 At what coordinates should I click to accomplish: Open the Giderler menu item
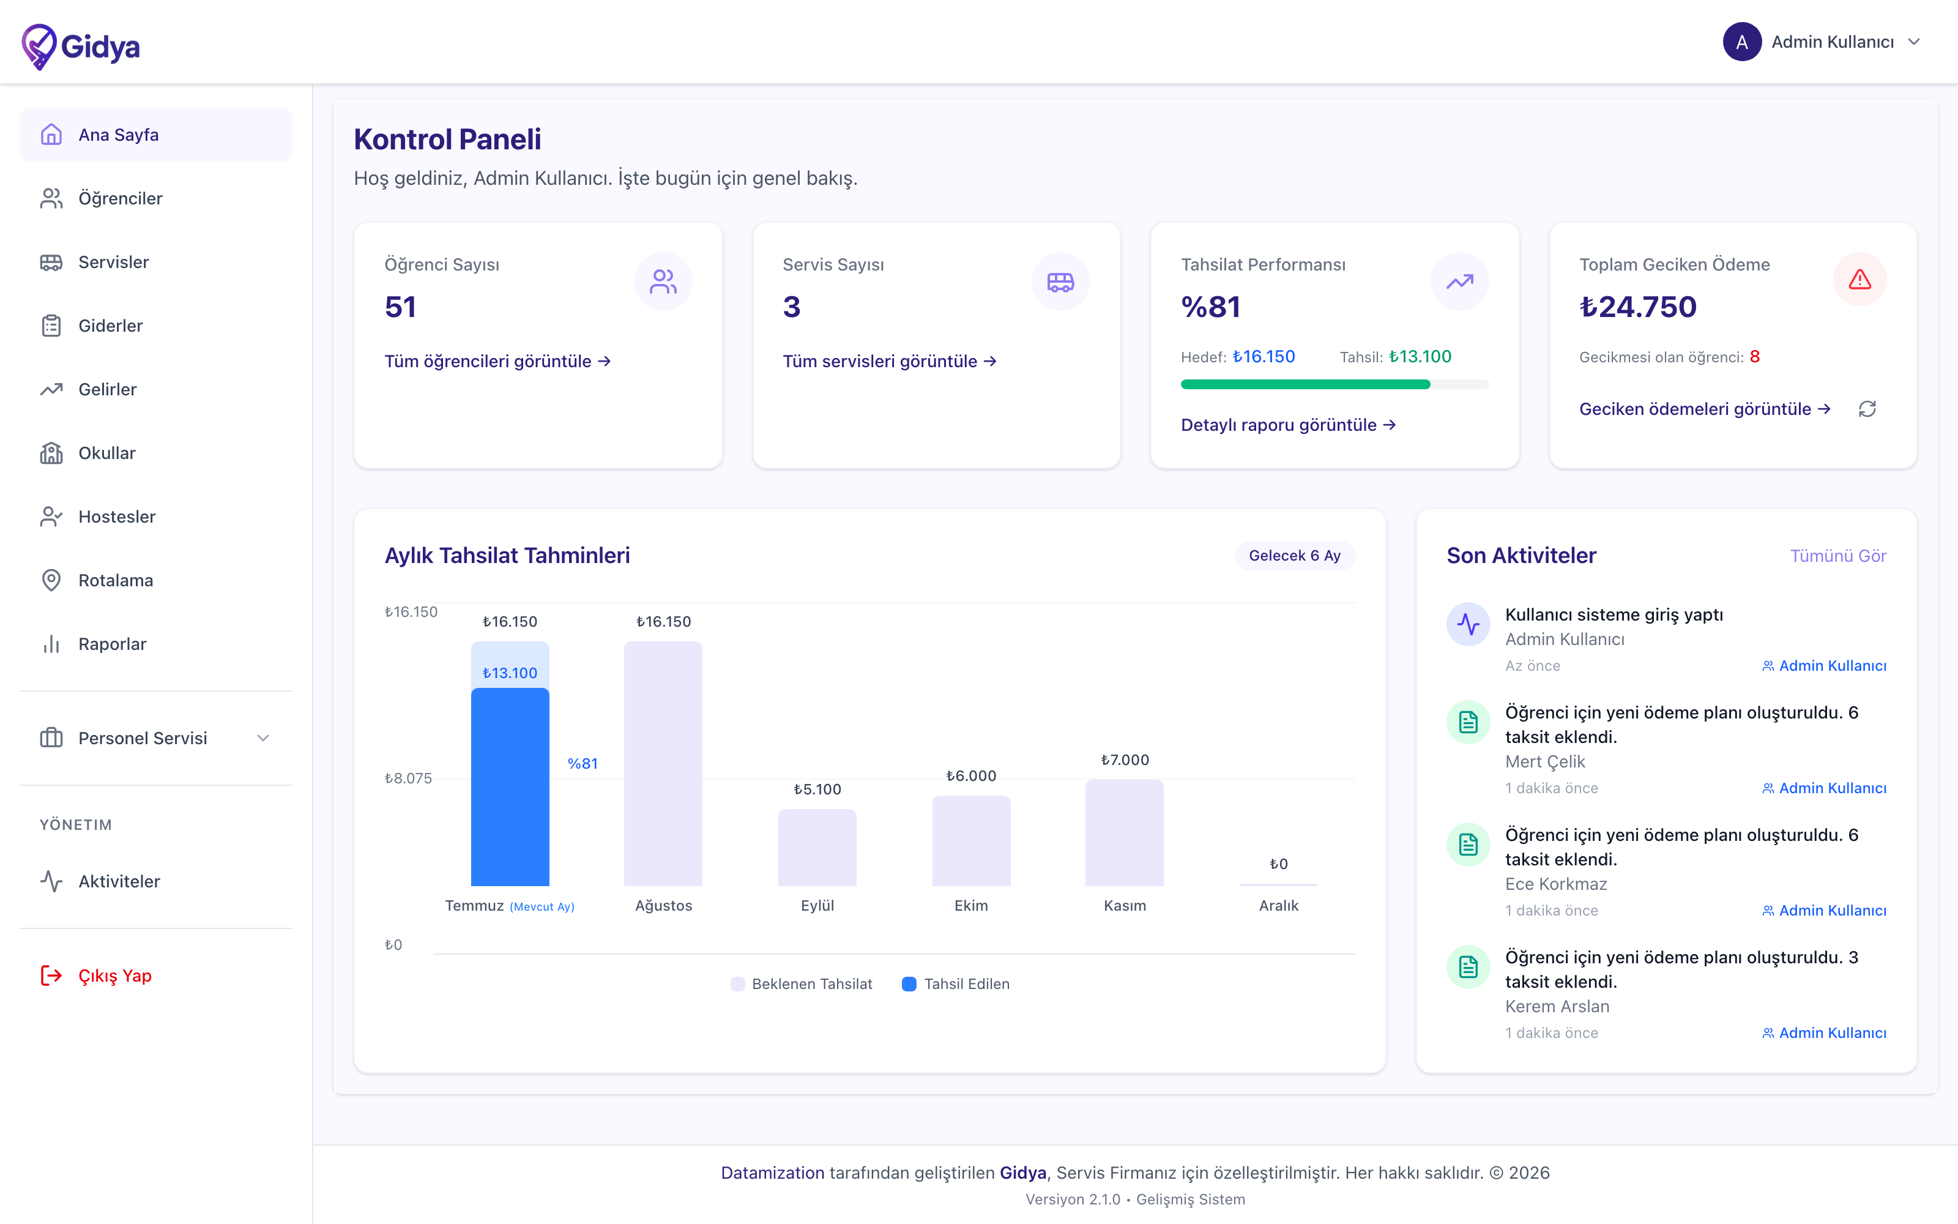click(155, 326)
